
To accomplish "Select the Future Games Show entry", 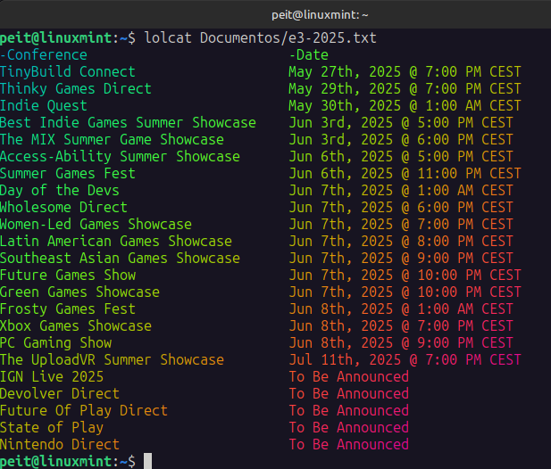I will (x=68, y=275).
